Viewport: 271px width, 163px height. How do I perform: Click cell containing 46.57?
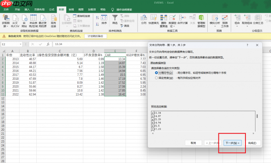pyautogui.click(x=28, y=59)
